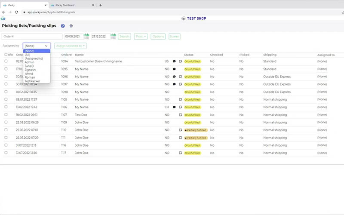
Task: View note icon on order 1097
Action: tap(180, 84)
